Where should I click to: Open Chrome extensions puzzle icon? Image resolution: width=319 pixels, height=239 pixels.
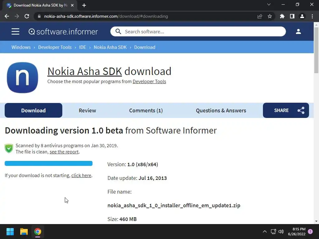click(x=282, y=16)
